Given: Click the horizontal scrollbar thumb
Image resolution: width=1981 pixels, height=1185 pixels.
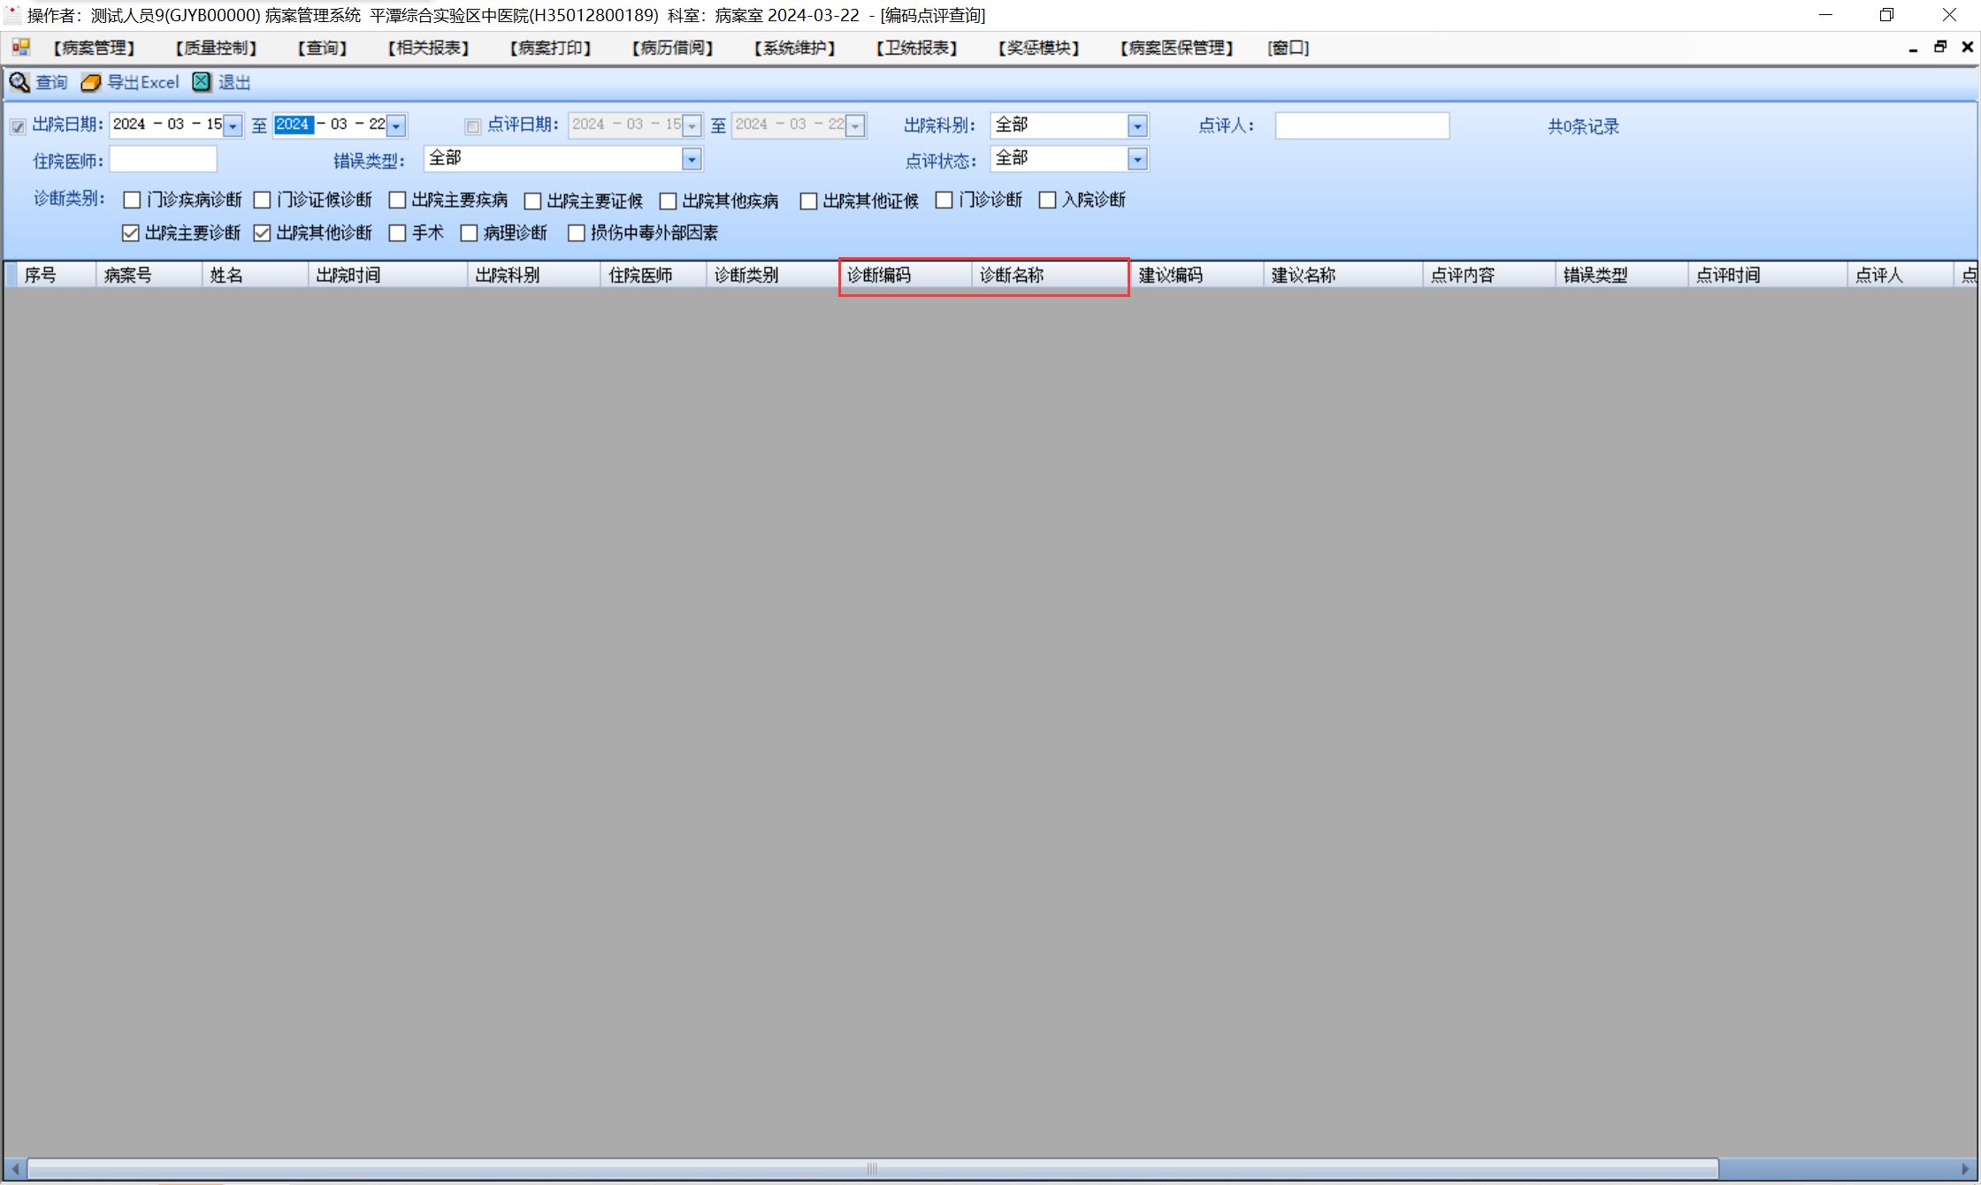Looking at the screenshot, I should coord(872,1168).
